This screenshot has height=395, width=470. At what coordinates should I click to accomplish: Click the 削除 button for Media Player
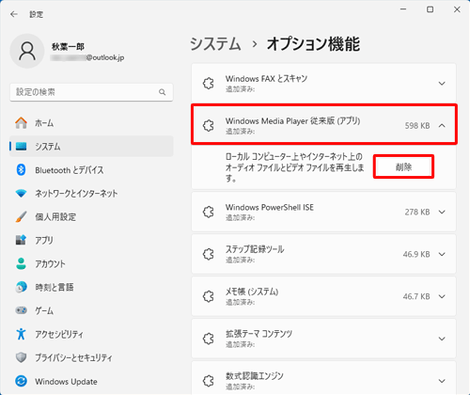coord(403,166)
